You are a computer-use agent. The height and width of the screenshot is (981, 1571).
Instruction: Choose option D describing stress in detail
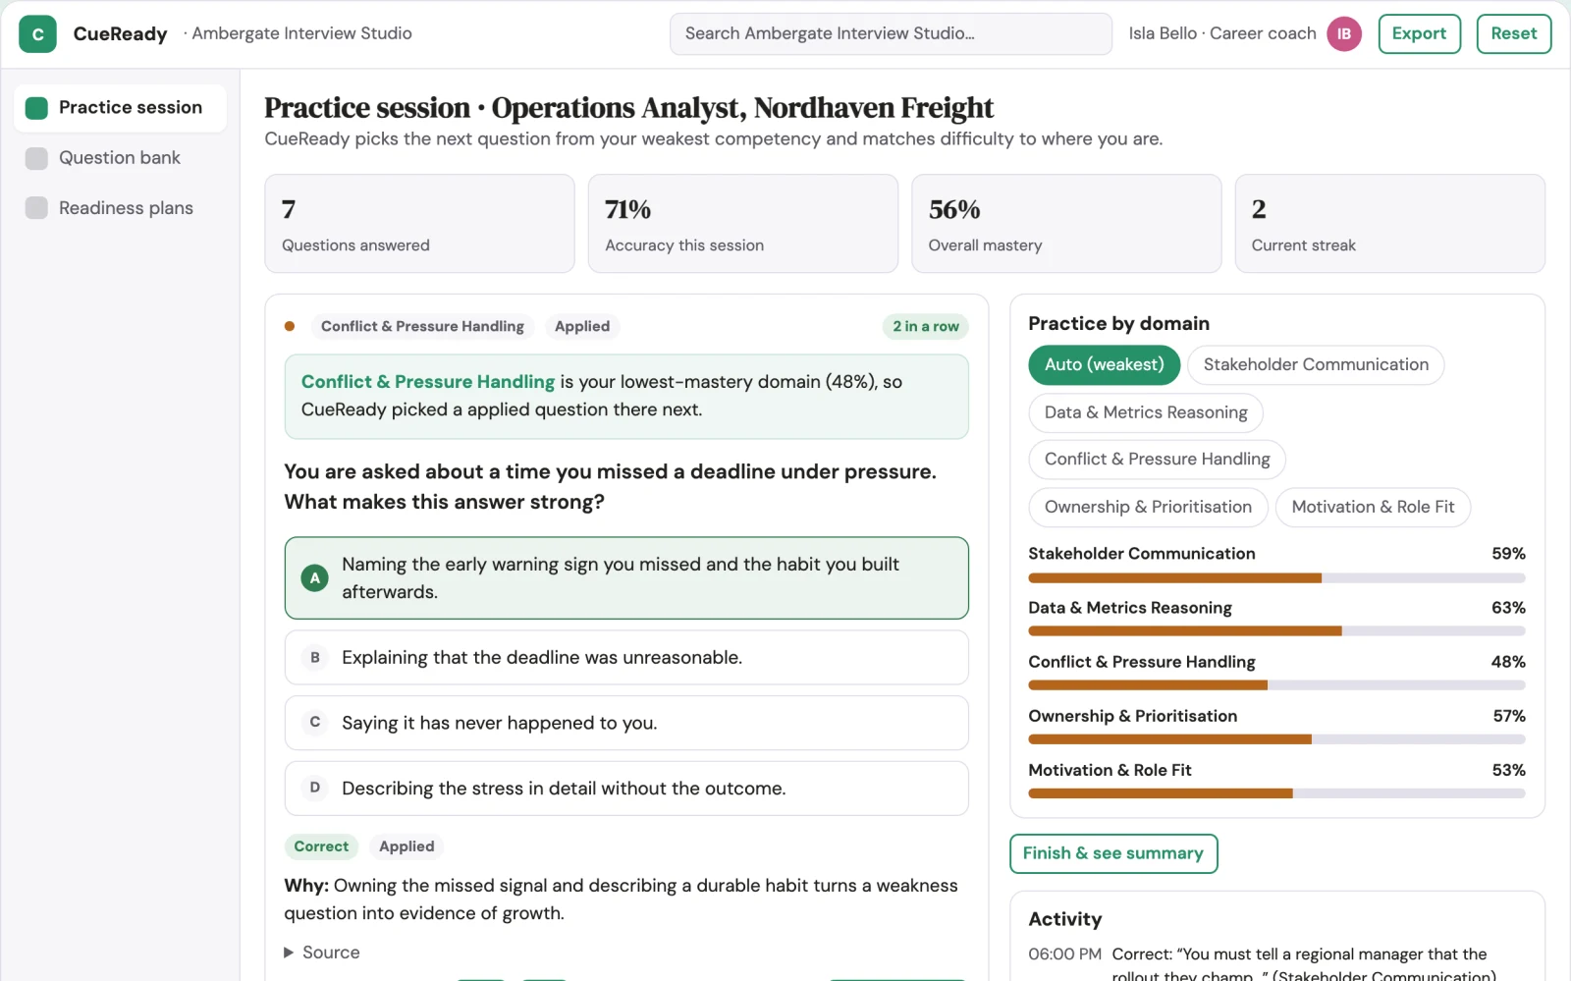pyautogui.click(x=626, y=789)
